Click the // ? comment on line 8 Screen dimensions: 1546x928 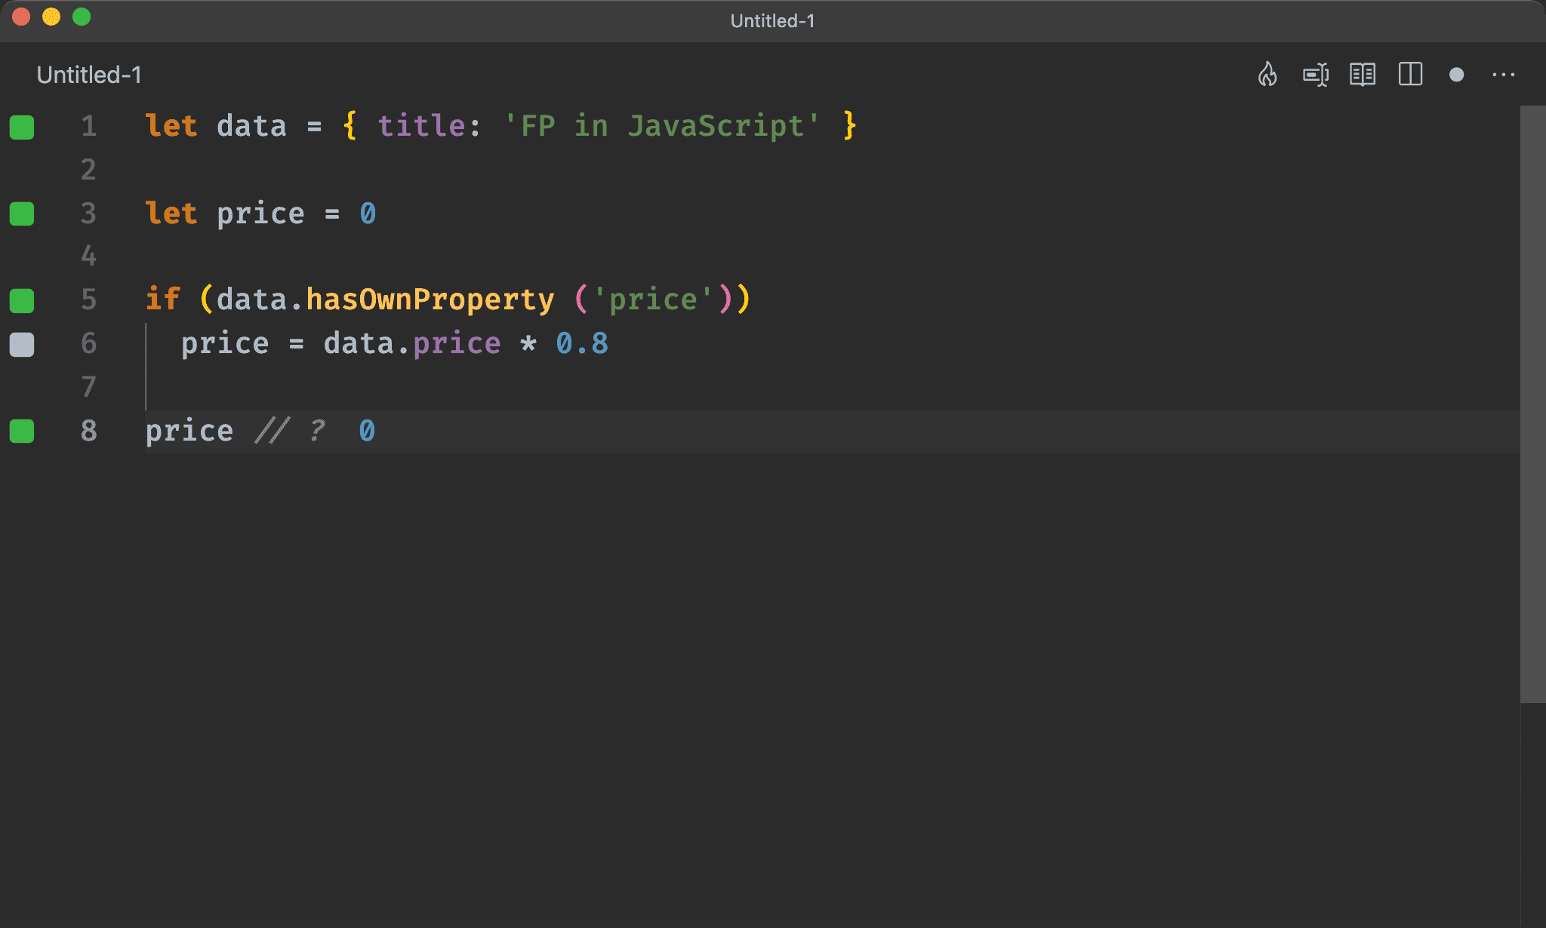coord(290,431)
